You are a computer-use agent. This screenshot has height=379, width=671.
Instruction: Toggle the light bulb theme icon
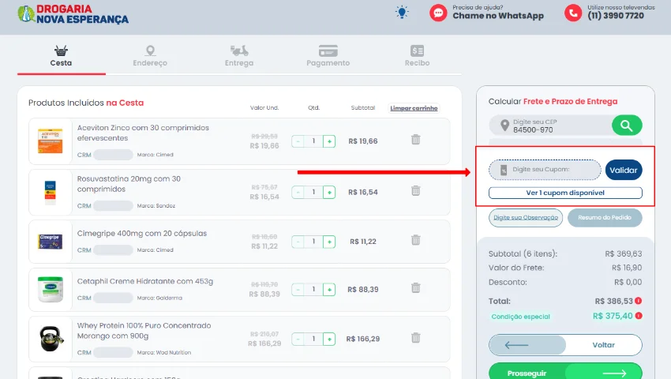402,13
